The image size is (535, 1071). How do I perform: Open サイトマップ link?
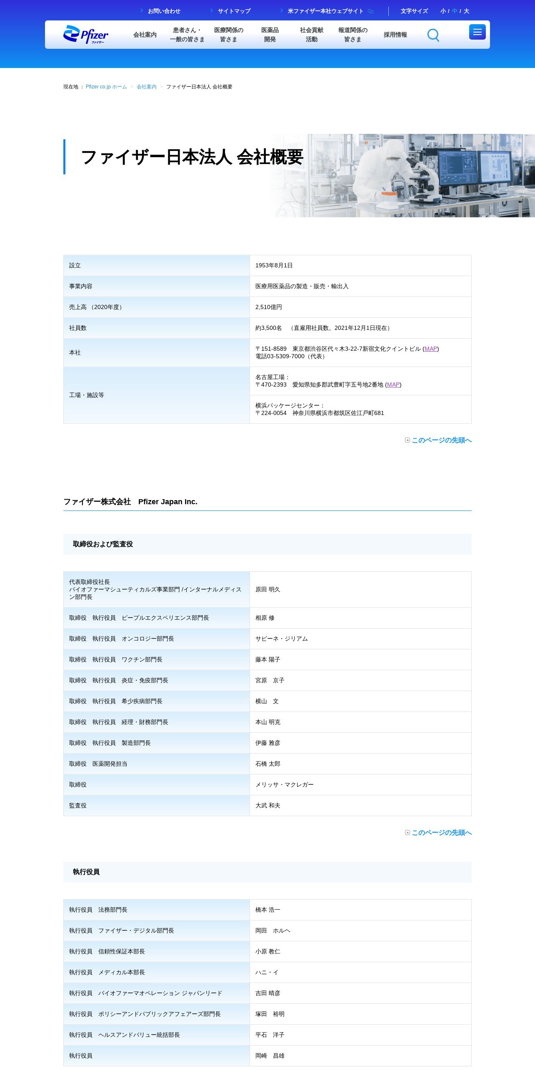234,11
